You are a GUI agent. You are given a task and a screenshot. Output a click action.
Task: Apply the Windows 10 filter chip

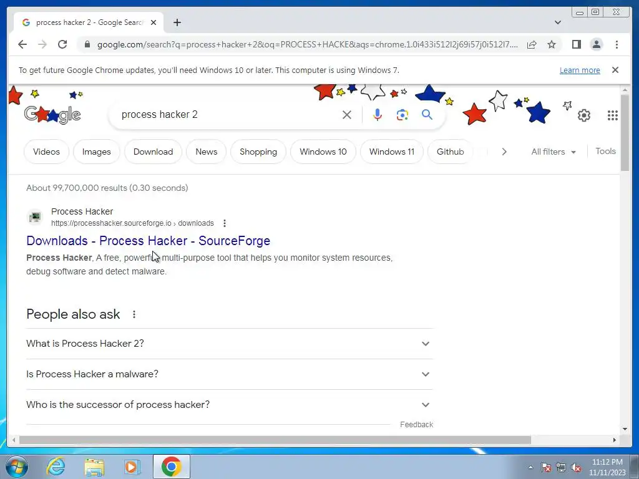point(323,152)
